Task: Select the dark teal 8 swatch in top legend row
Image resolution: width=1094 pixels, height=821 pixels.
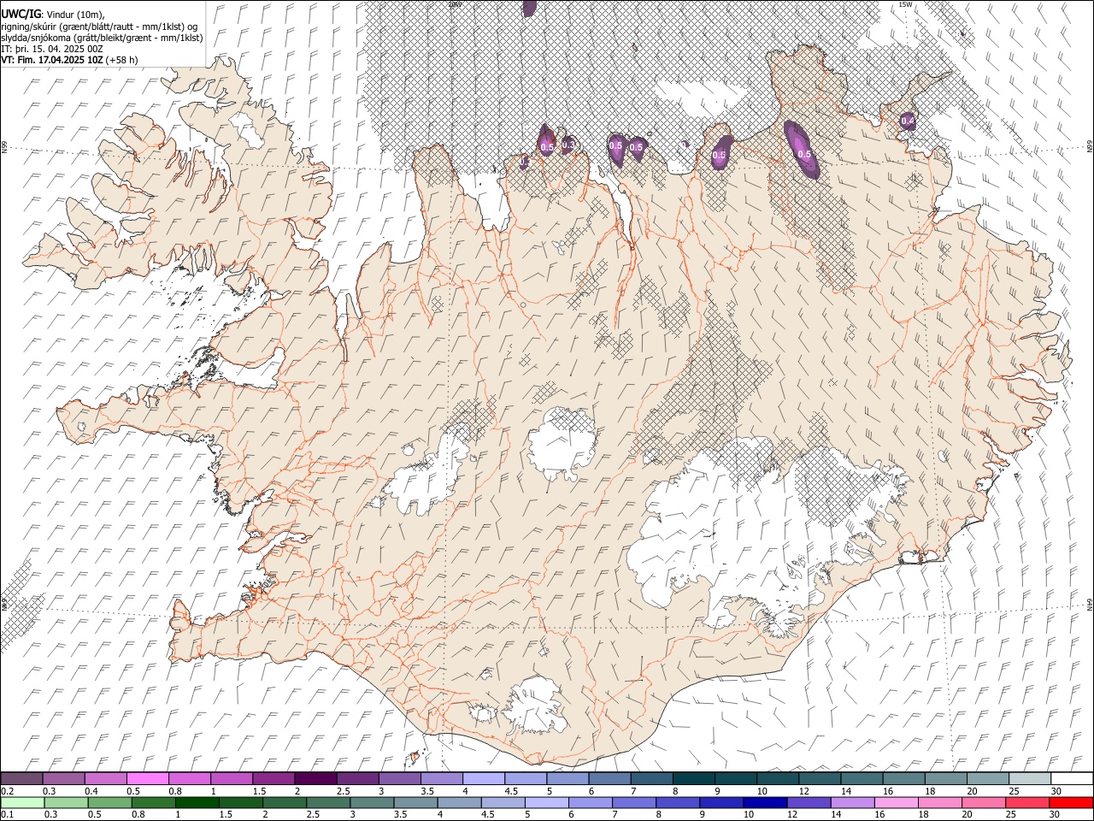Action: tap(692, 779)
